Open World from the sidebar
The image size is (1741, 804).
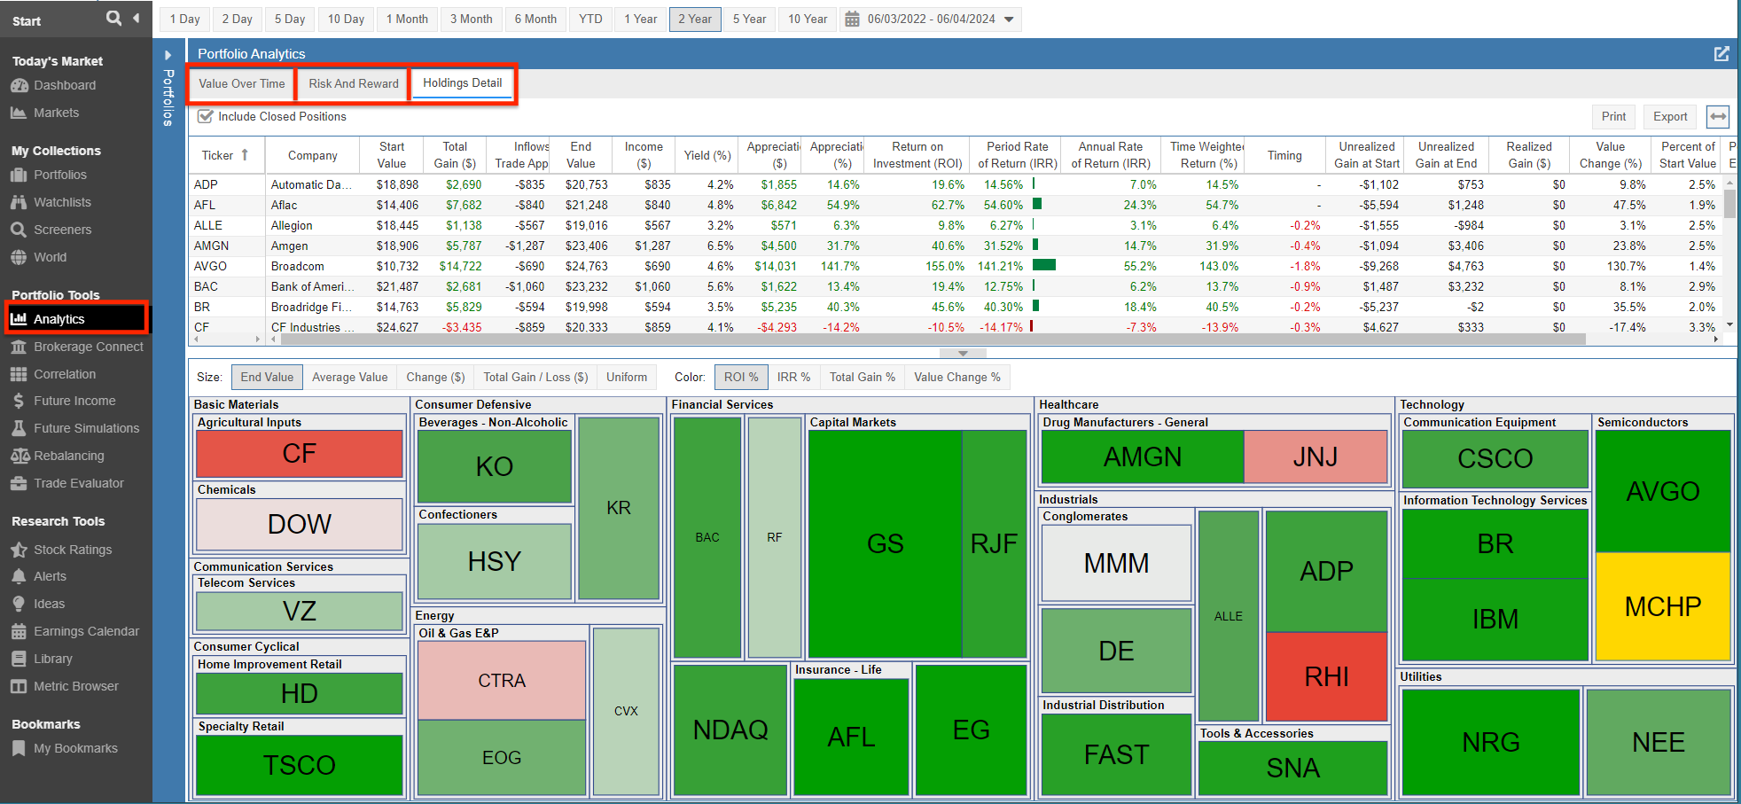point(50,257)
